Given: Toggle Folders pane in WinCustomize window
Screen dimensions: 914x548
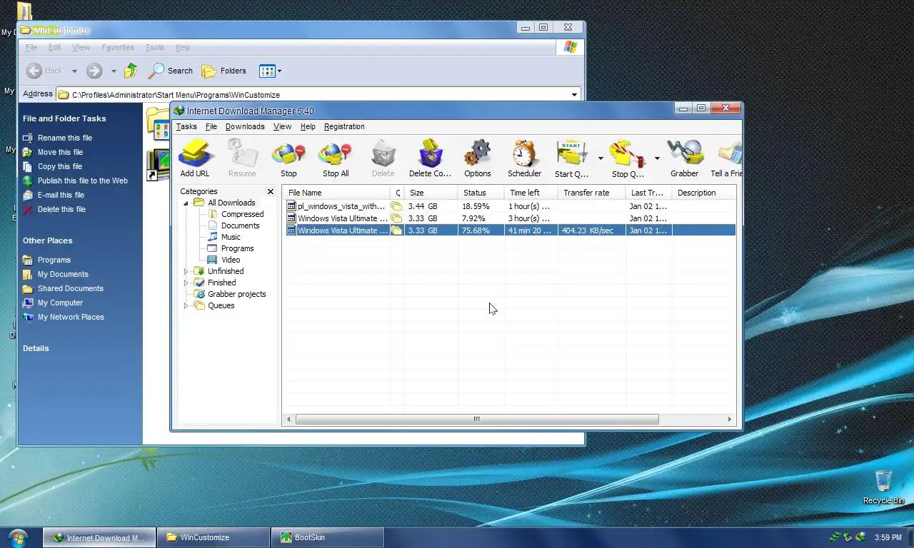Looking at the screenshot, I should click(x=224, y=71).
